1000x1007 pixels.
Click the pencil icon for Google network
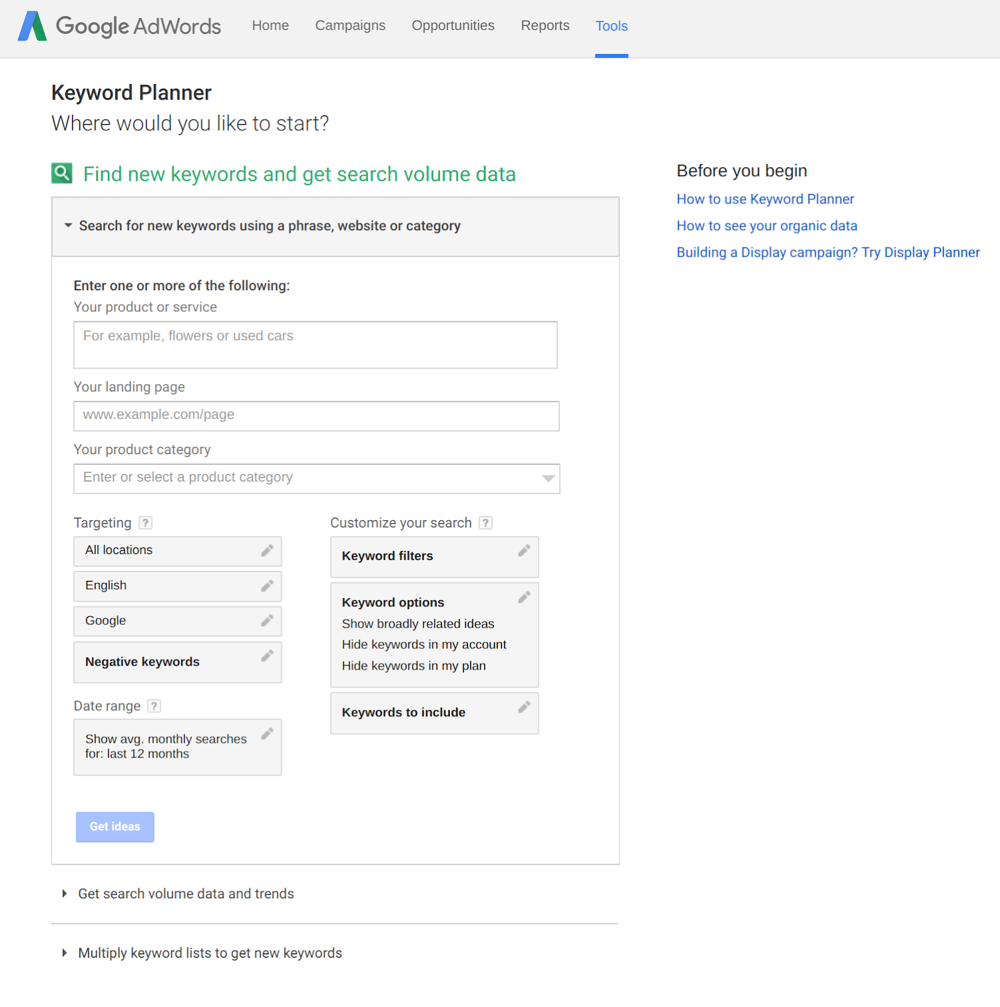pyautogui.click(x=267, y=620)
